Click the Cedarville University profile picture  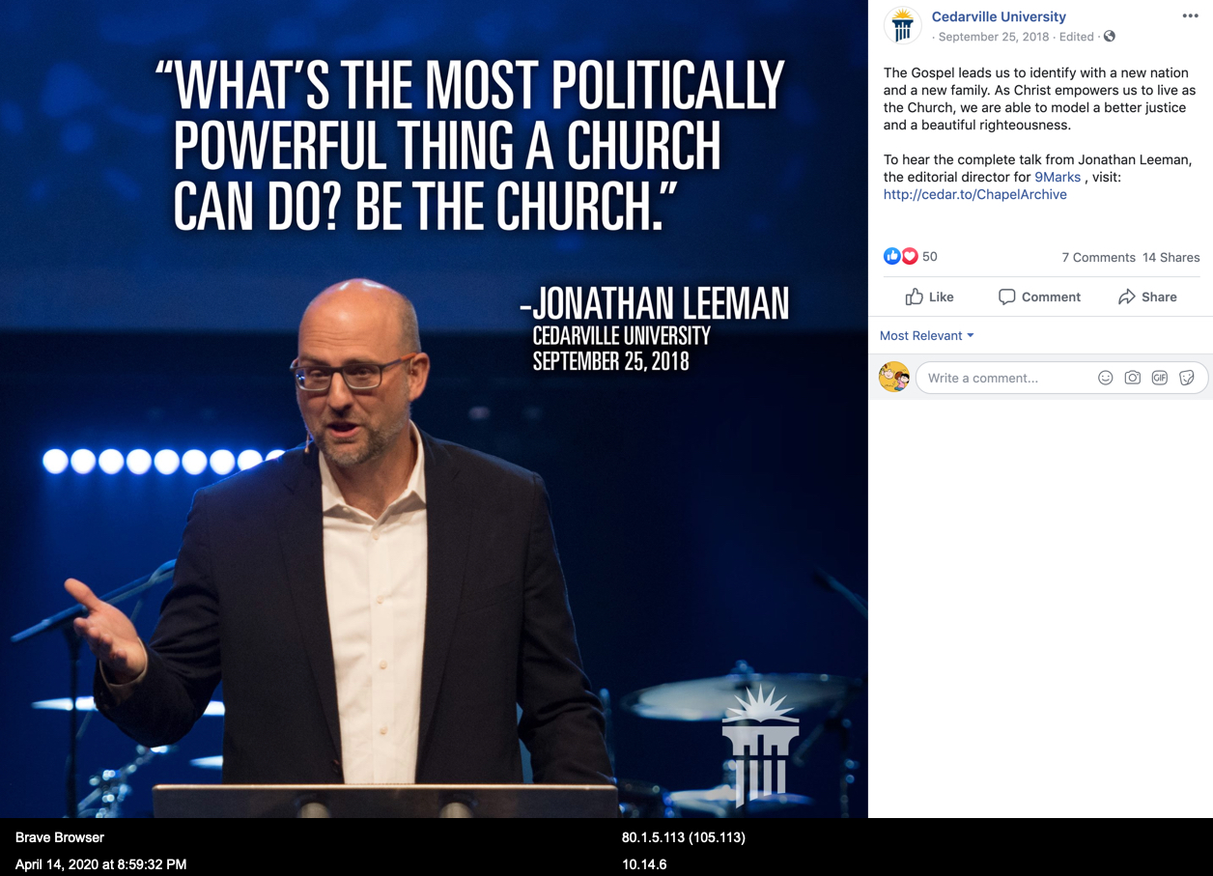click(x=902, y=26)
